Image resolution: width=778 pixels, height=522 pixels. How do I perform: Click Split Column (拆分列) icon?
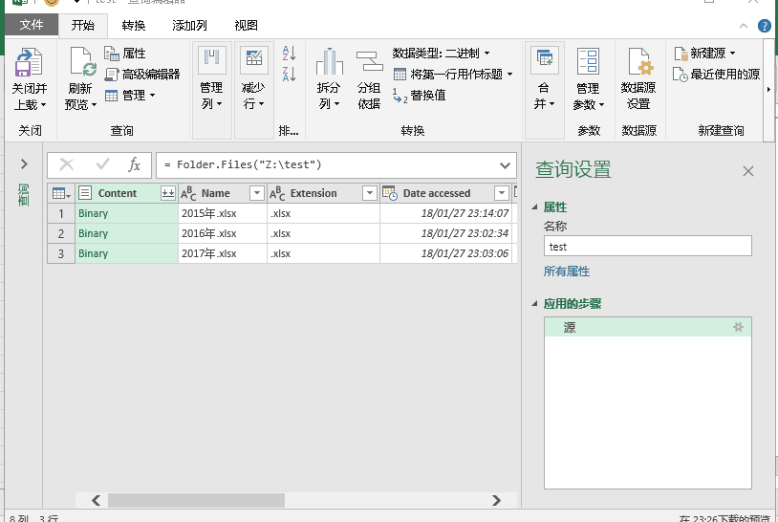coord(329,61)
